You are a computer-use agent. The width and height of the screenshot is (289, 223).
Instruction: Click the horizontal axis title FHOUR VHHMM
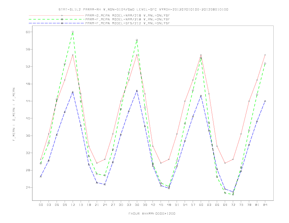152,214
